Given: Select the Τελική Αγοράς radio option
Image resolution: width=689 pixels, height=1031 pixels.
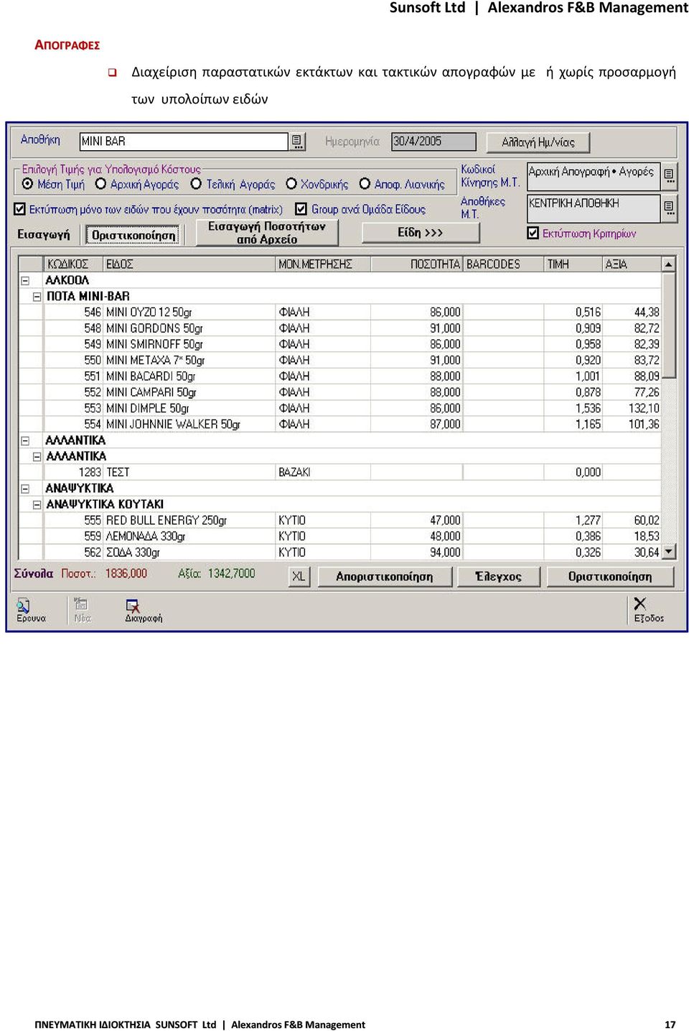Looking at the screenshot, I should click(197, 184).
